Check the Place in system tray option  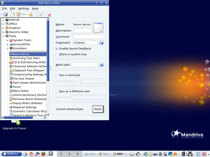click(57, 54)
